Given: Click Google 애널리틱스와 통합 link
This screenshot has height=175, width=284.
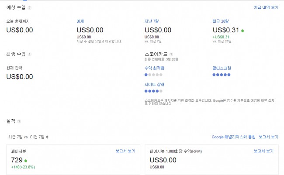Looking at the screenshot, I should pyautogui.click(x=233, y=137).
